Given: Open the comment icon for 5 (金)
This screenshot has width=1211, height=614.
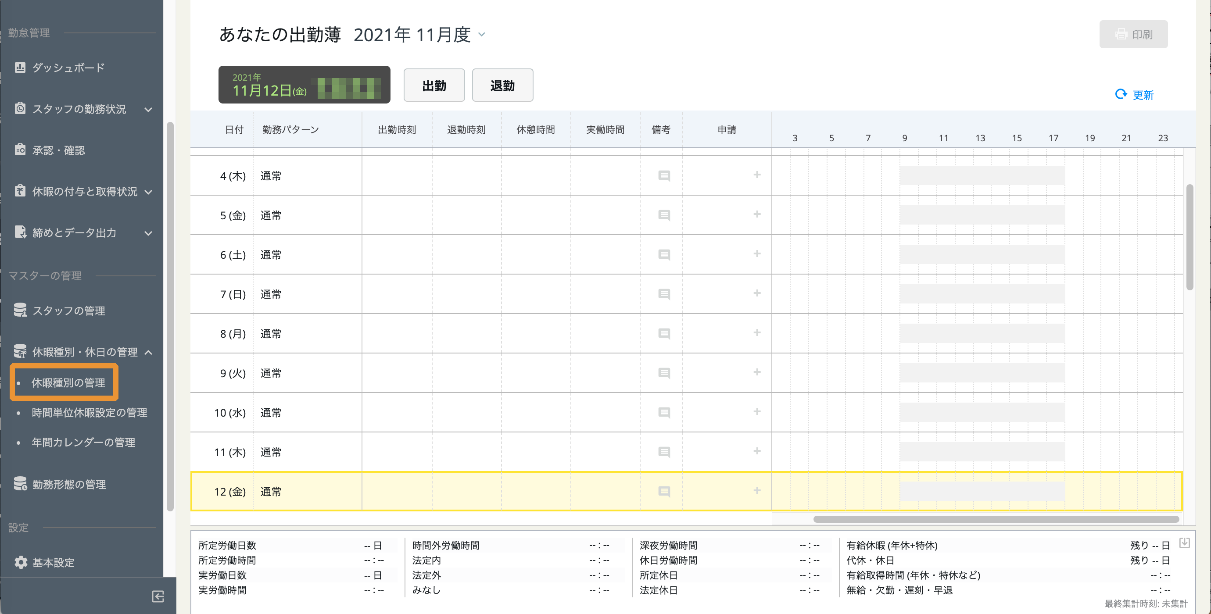Looking at the screenshot, I should [x=664, y=215].
